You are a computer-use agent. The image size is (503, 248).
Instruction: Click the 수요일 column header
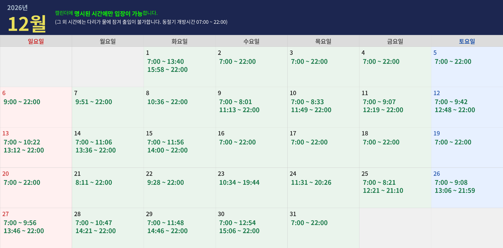pyautogui.click(x=251, y=41)
